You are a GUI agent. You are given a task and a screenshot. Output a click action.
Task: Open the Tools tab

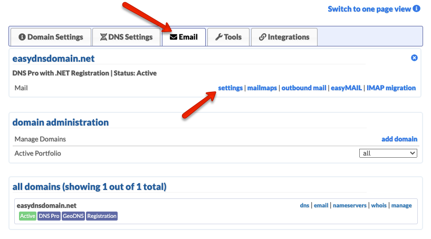pyautogui.click(x=228, y=37)
